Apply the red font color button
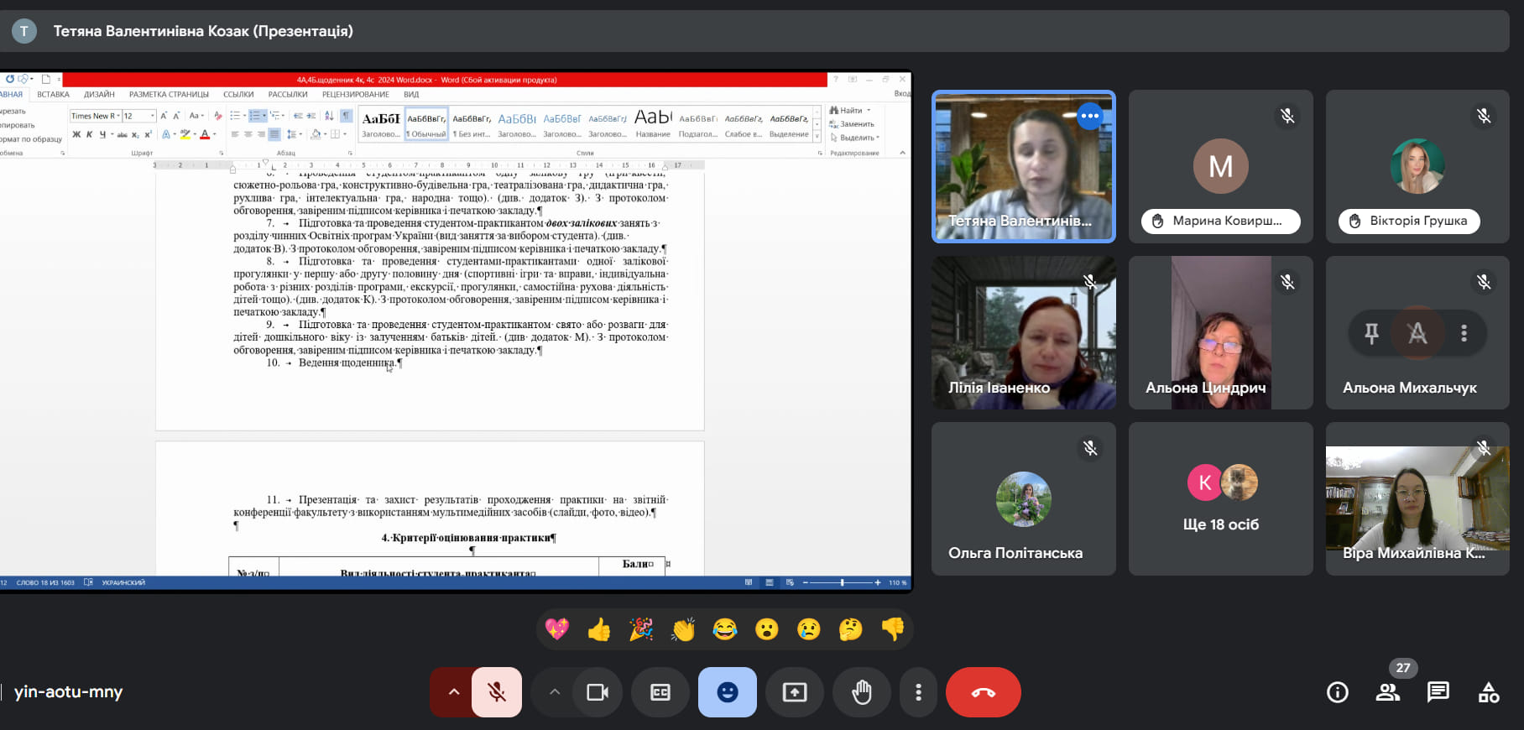Viewport: 1524px width, 730px height. tap(205, 134)
